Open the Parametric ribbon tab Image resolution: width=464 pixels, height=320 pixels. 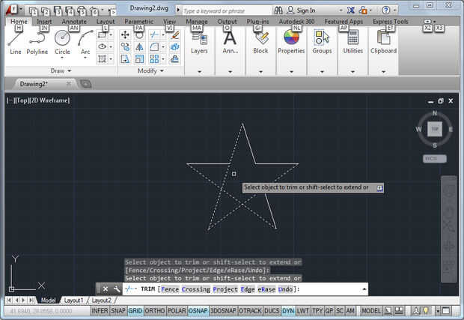[138, 22]
